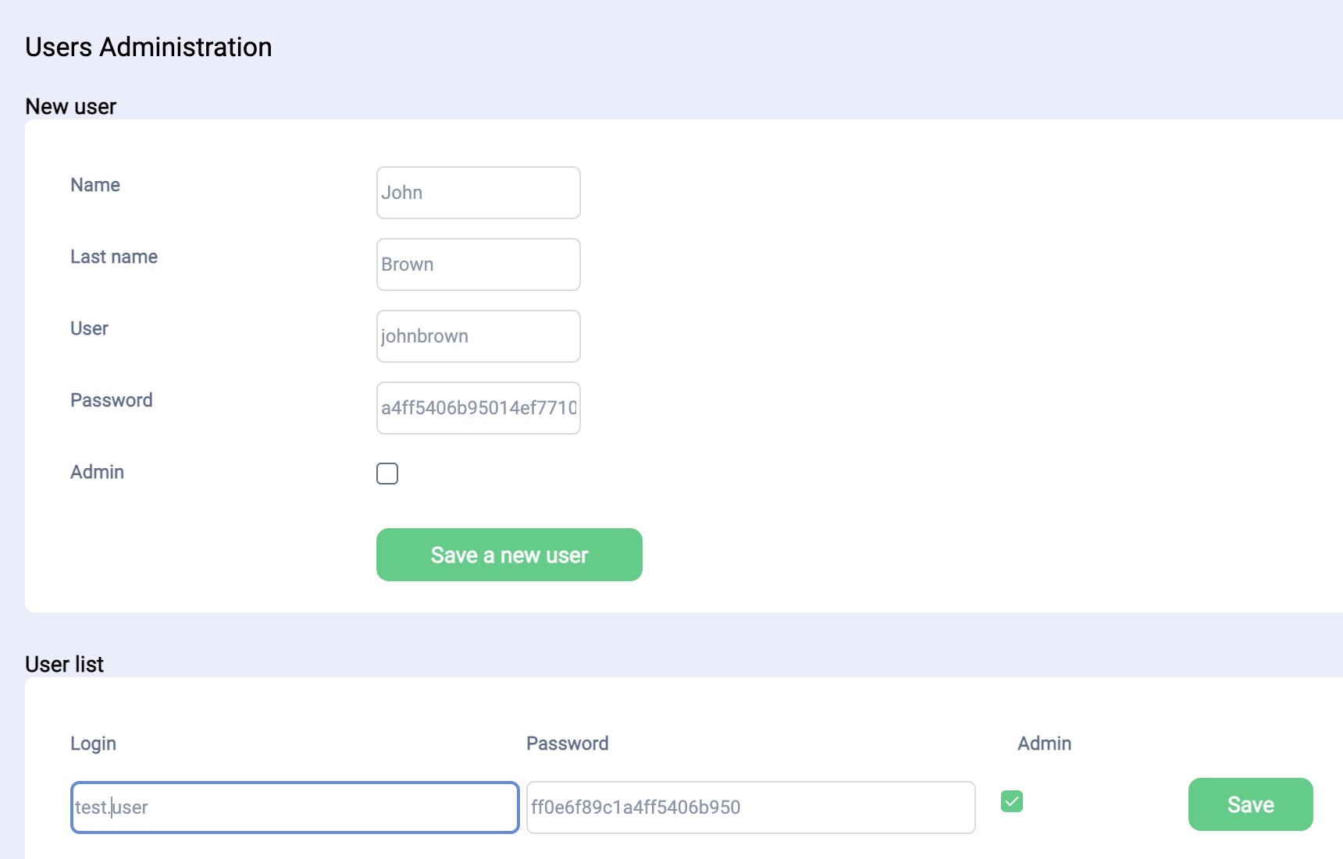The image size is (1343, 859).
Task: Select the new user Password input field
Action: pos(478,408)
